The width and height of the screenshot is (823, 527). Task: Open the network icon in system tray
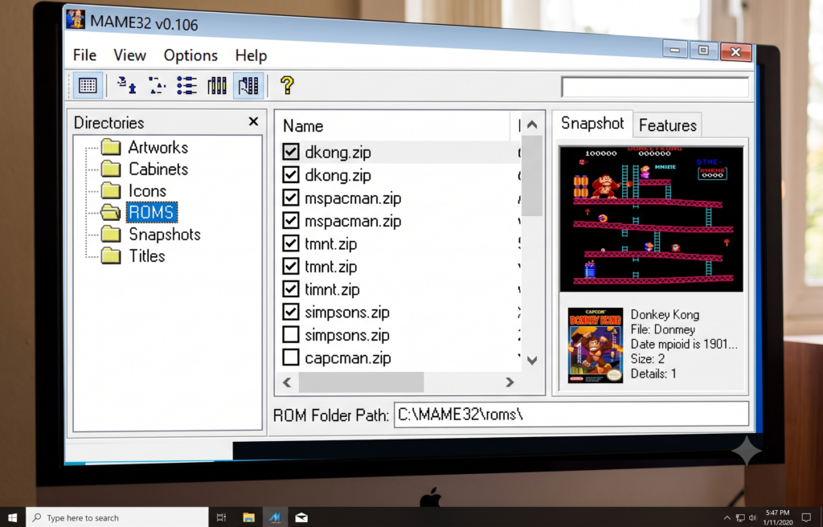[740, 518]
